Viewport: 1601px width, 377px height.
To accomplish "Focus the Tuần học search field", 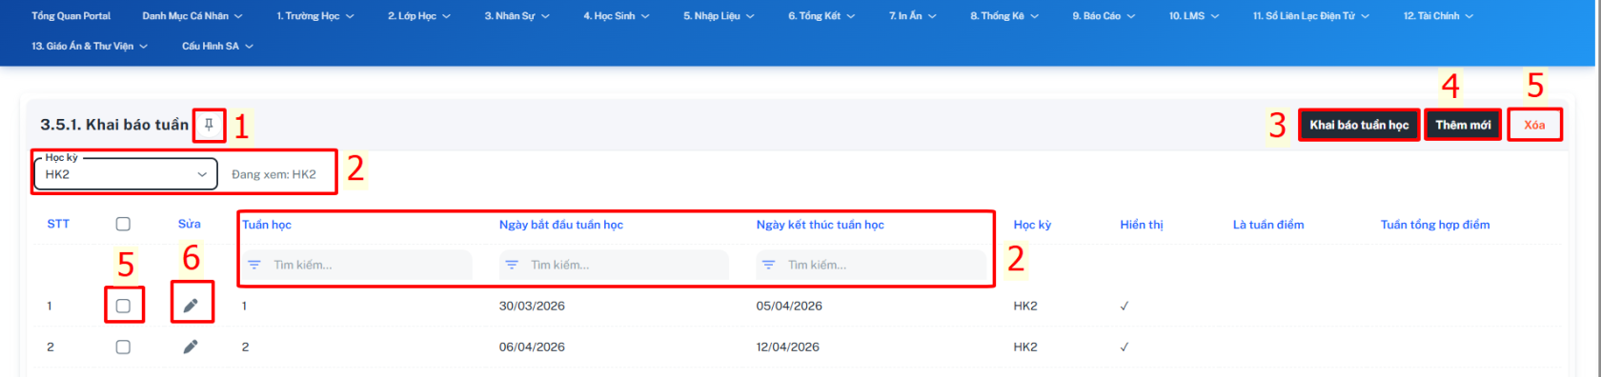I will [x=355, y=265].
